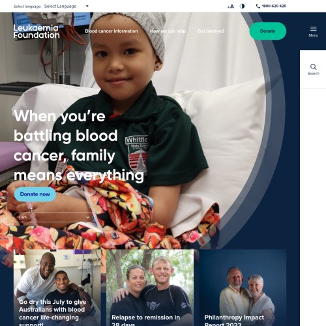Open Relapse to remission in 28 days card
This screenshot has width=326, height=326.
[150, 288]
